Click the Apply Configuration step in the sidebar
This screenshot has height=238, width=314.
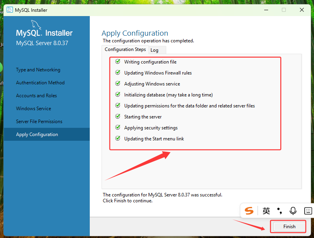37,134
